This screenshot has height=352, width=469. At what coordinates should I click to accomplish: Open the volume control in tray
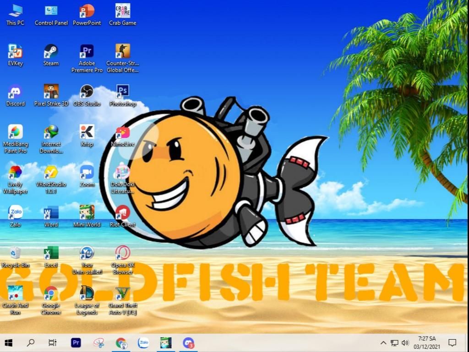coord(405,343)
